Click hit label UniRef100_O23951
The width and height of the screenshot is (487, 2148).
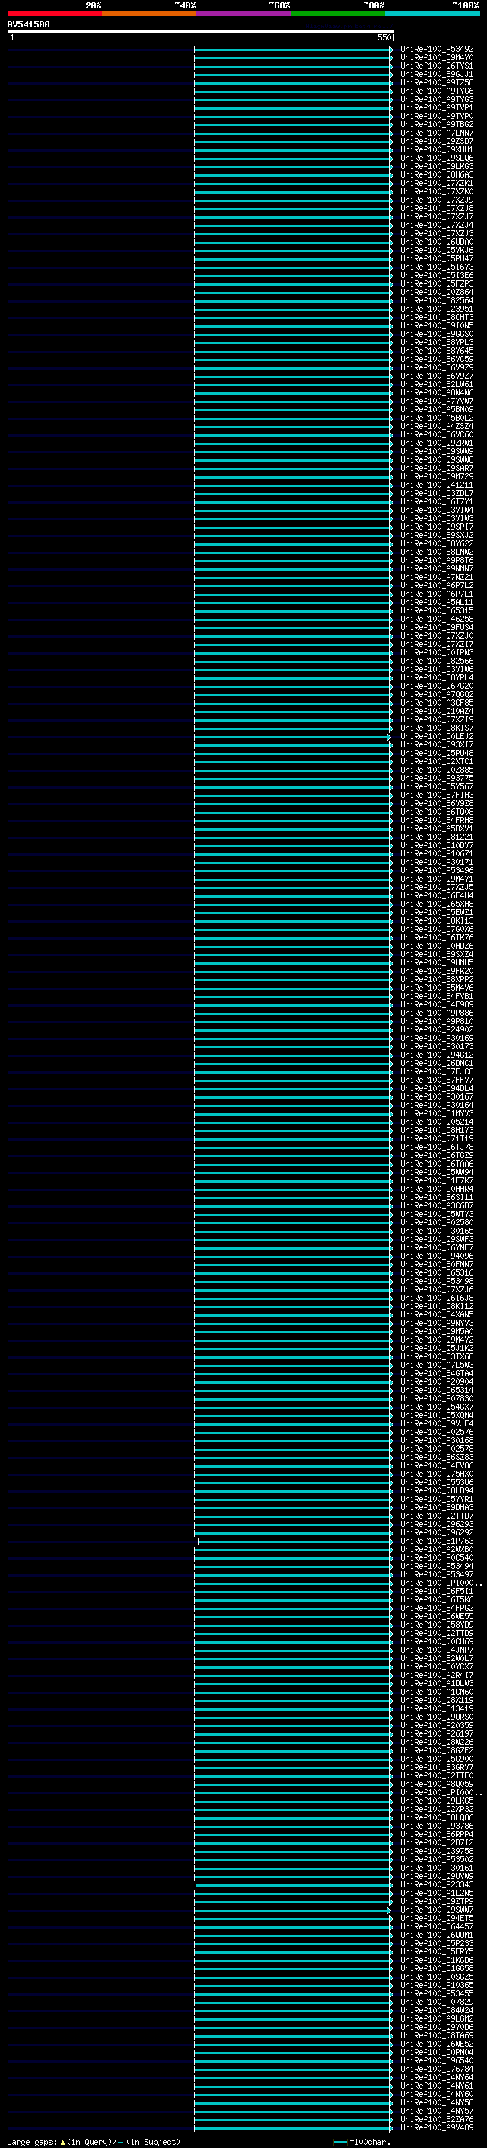436,309
